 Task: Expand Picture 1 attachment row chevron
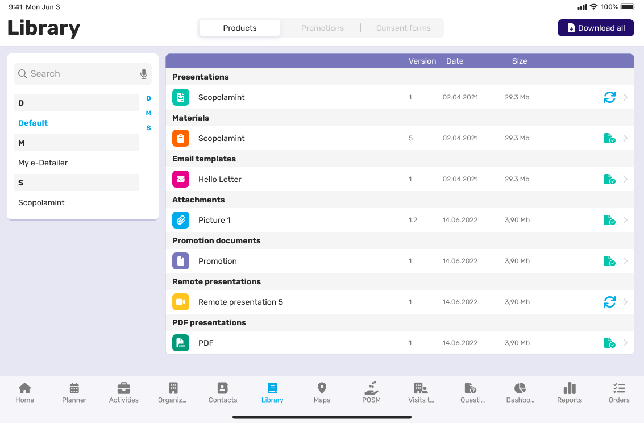pyautogui.click(x=625, y=220)
